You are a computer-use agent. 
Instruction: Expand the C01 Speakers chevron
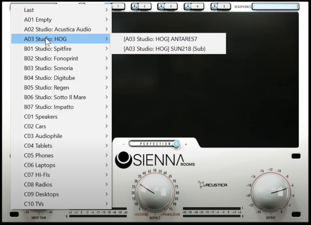click(107, 117)
